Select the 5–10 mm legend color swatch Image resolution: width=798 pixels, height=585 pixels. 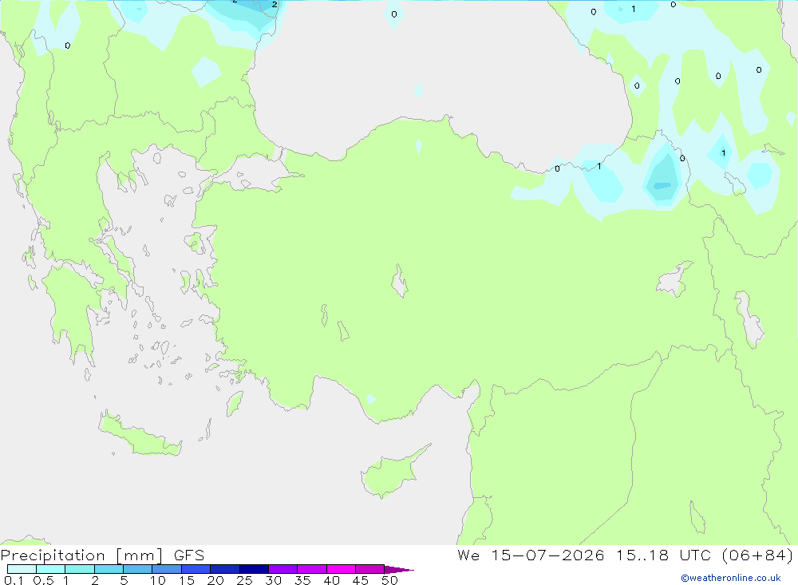(x=137, y=569)
